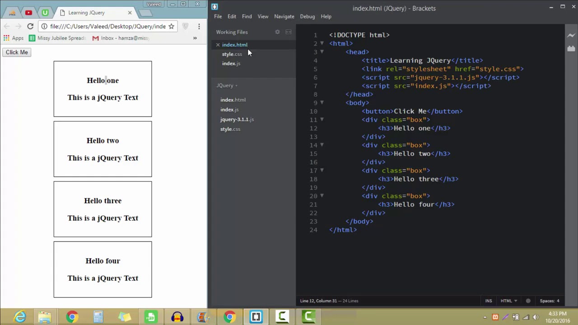Screen dimensions: 578x325
Task: Open the Debug menu in Brackets
Action: 307,16
